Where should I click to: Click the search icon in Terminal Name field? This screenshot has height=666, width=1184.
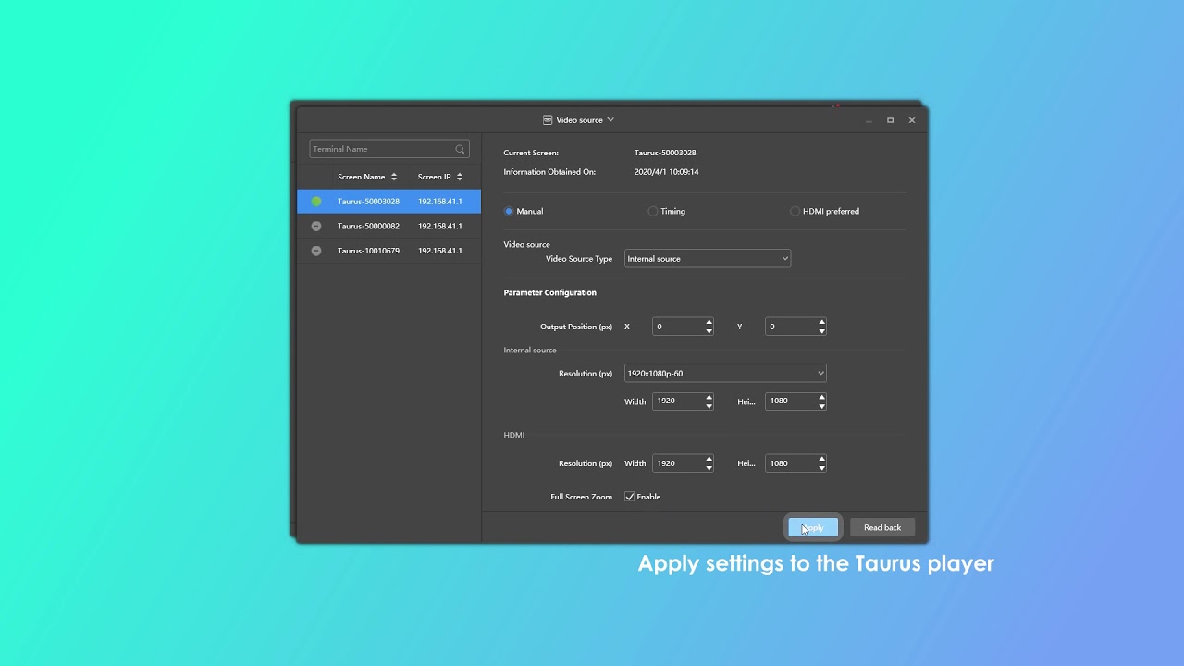click(460, 149)
